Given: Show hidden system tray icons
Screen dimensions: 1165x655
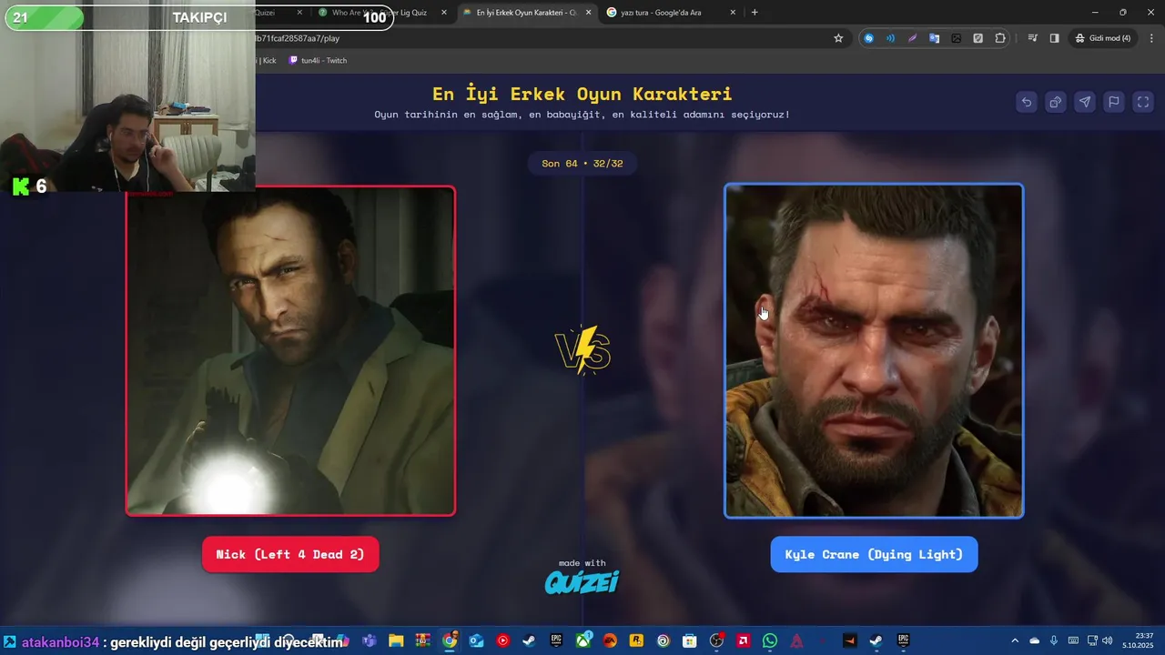Looking at the screenshot, I should pyautogui.click(x=1015, y=640).
